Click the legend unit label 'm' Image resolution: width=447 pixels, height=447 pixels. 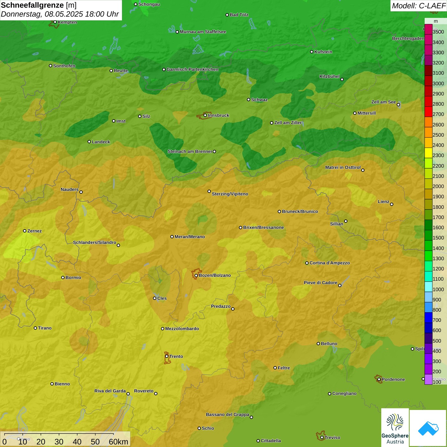[436, 21]
